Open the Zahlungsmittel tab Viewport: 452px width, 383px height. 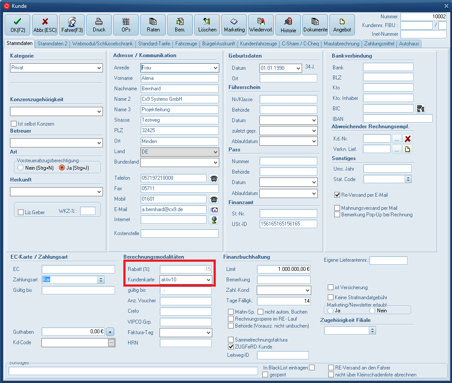(379, 44)
